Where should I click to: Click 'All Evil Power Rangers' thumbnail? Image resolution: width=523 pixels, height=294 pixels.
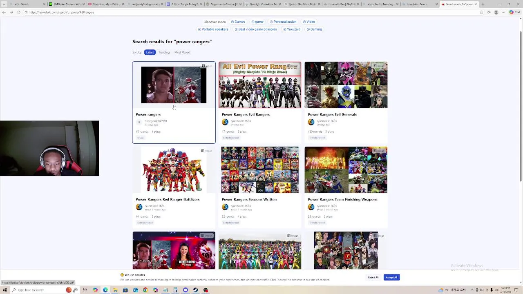[260, 85]
